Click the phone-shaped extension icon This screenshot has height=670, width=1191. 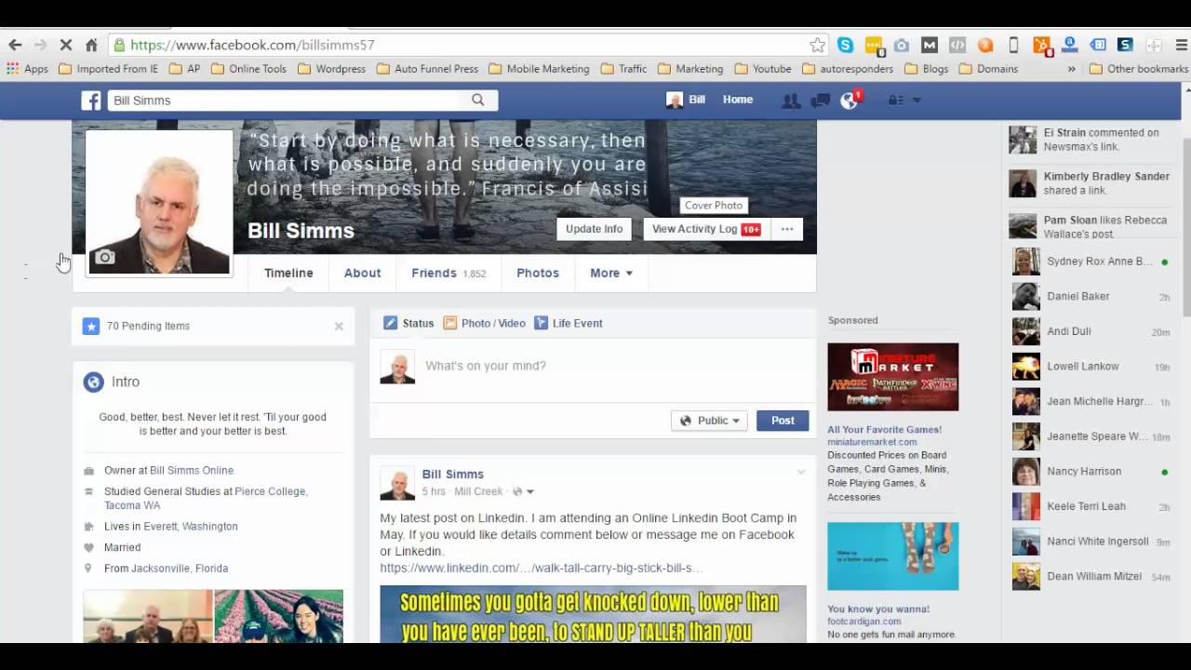tap(1013, 45)
